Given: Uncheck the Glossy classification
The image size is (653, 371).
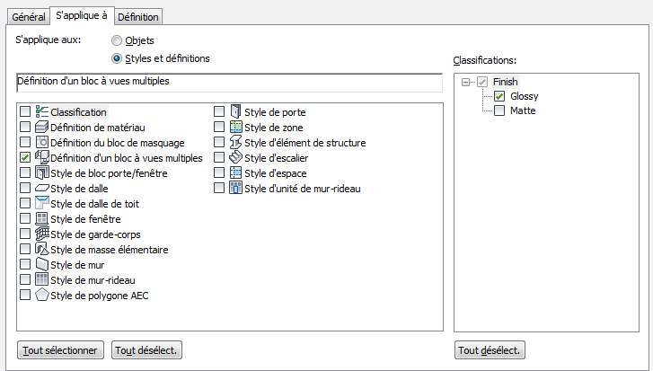Looking at the screenshot, I should (499, 97).
